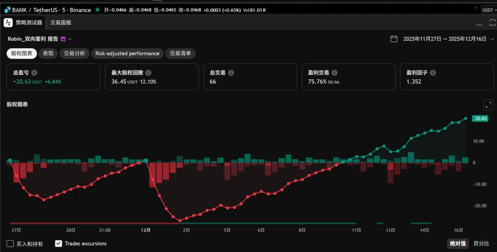Click the BANK symbol logo icon
This screenshot has height=252, width=497.
(7, 10)
